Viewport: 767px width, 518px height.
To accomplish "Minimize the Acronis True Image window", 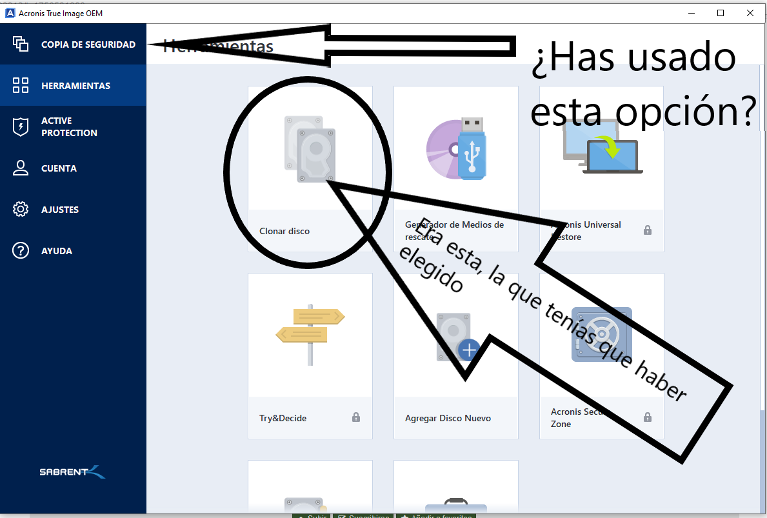I will pyautogui.click(x=692, y=13).
